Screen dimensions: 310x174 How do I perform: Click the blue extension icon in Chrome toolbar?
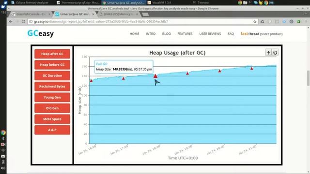pos(284,21)
